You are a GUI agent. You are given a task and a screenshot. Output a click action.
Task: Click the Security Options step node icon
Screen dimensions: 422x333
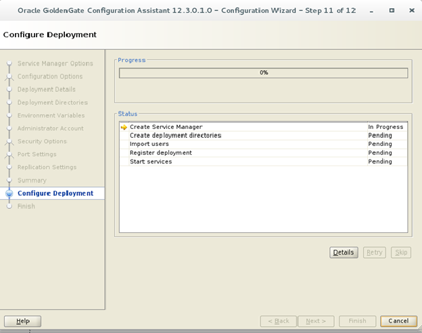tap(9, 141)
